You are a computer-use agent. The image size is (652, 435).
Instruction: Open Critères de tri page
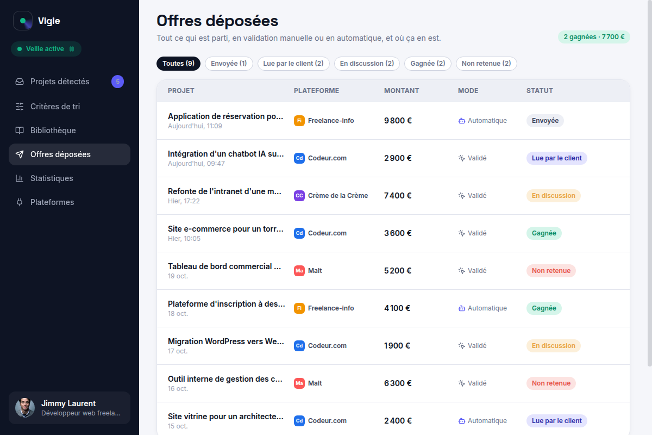[x=70, y=107]
